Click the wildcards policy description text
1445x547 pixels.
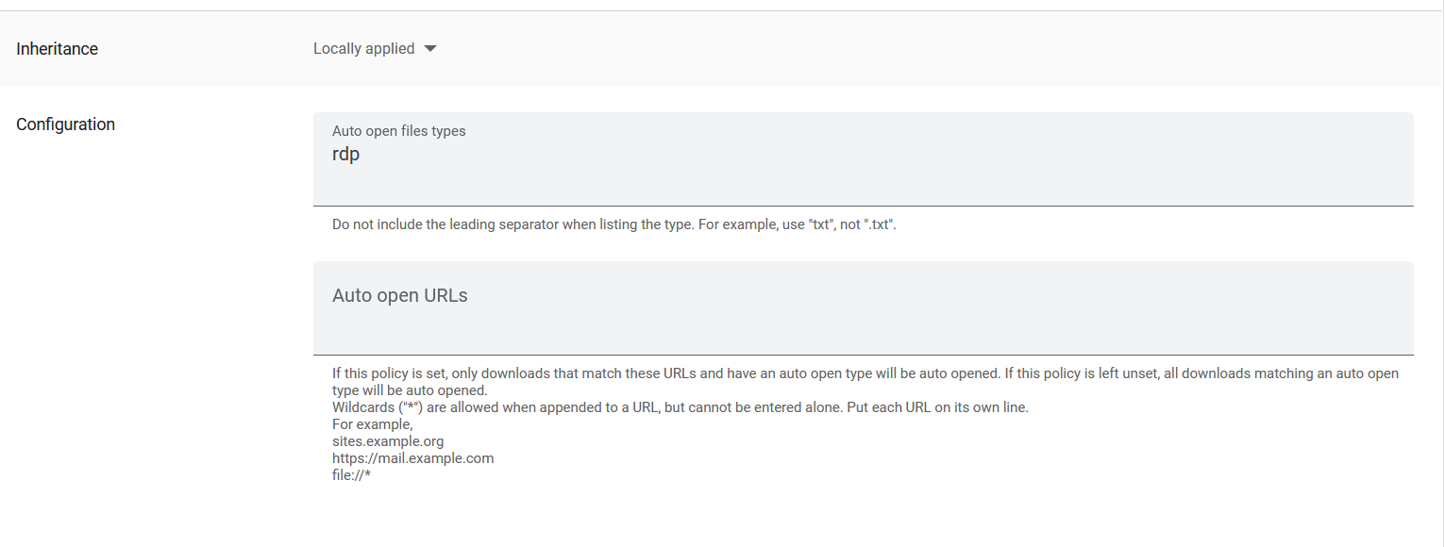(x=680, y=406)
